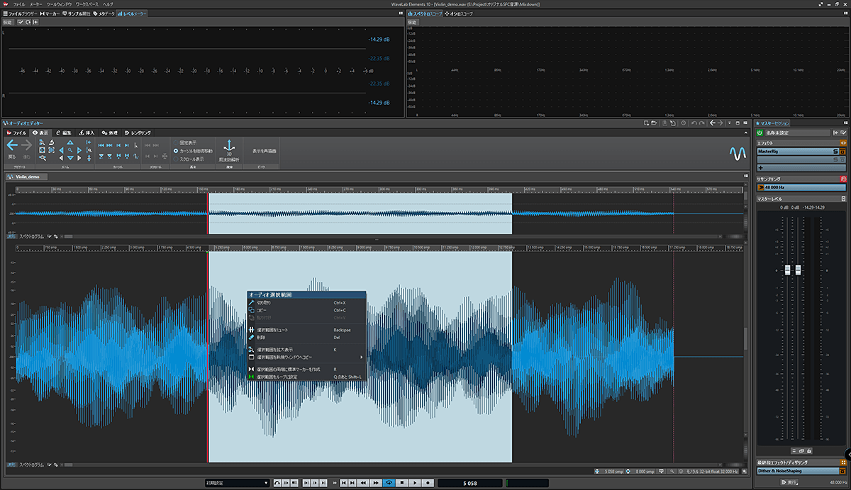This screenshot has width=851, height=490.
Task: Choose 削除 from the context menu
Action: (x=306, y=338)
